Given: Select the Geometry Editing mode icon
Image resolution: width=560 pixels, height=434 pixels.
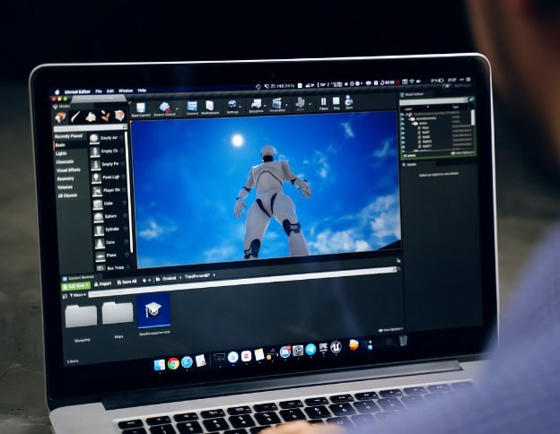Looking at the screenshot, I should click(x=119, y=116).
